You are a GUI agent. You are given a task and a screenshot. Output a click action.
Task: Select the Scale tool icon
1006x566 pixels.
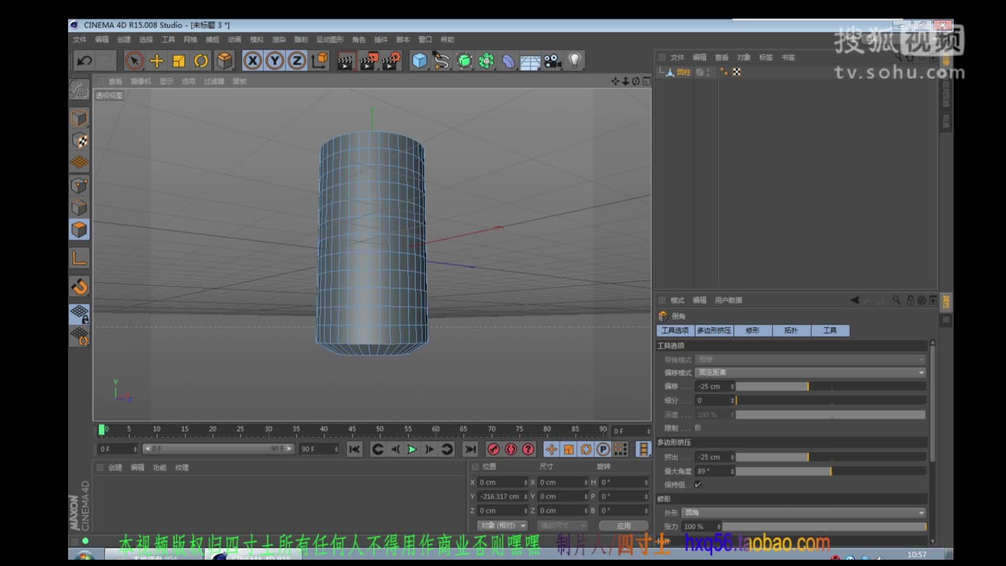click(179, 60)
